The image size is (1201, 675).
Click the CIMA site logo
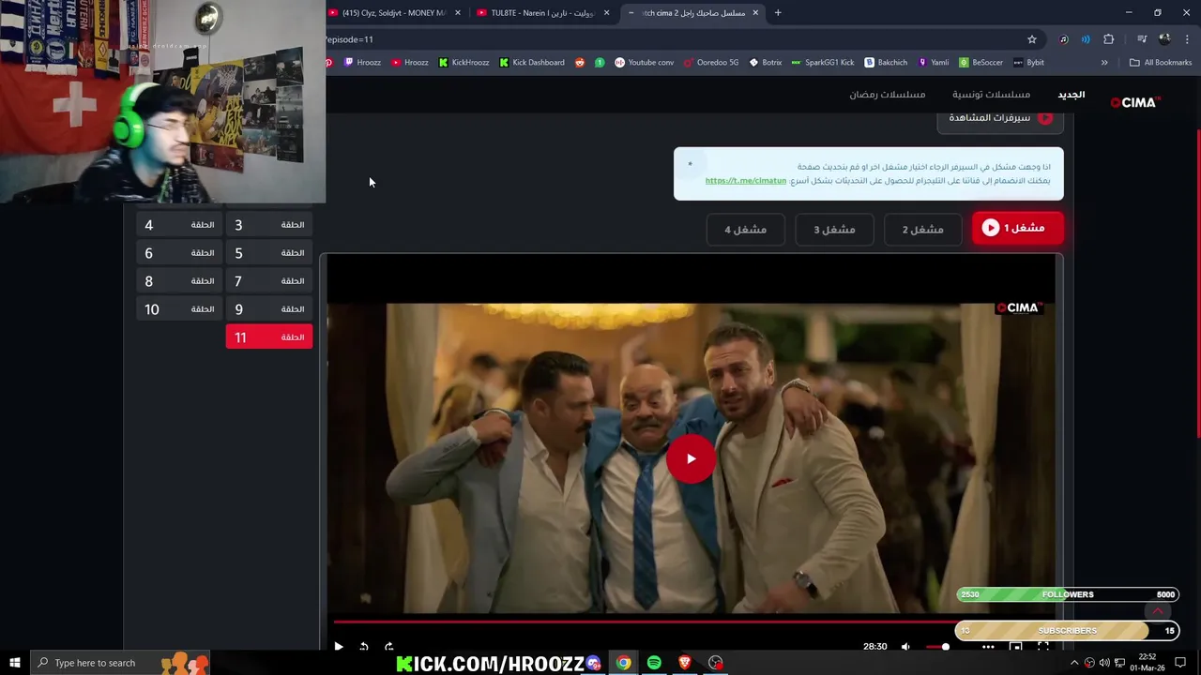(x=1135, y=102)
